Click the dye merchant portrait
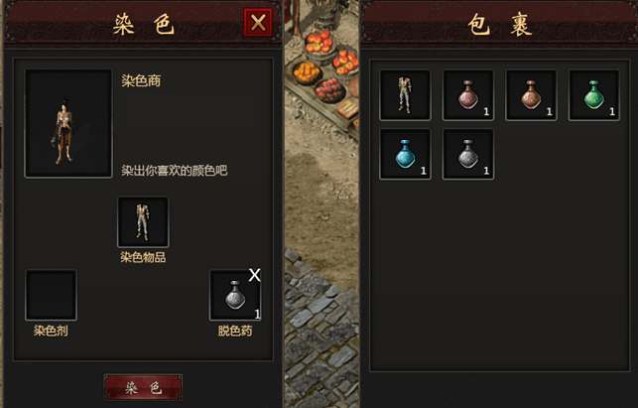Viewport: 638px width, 408px height. click(68, 123)
